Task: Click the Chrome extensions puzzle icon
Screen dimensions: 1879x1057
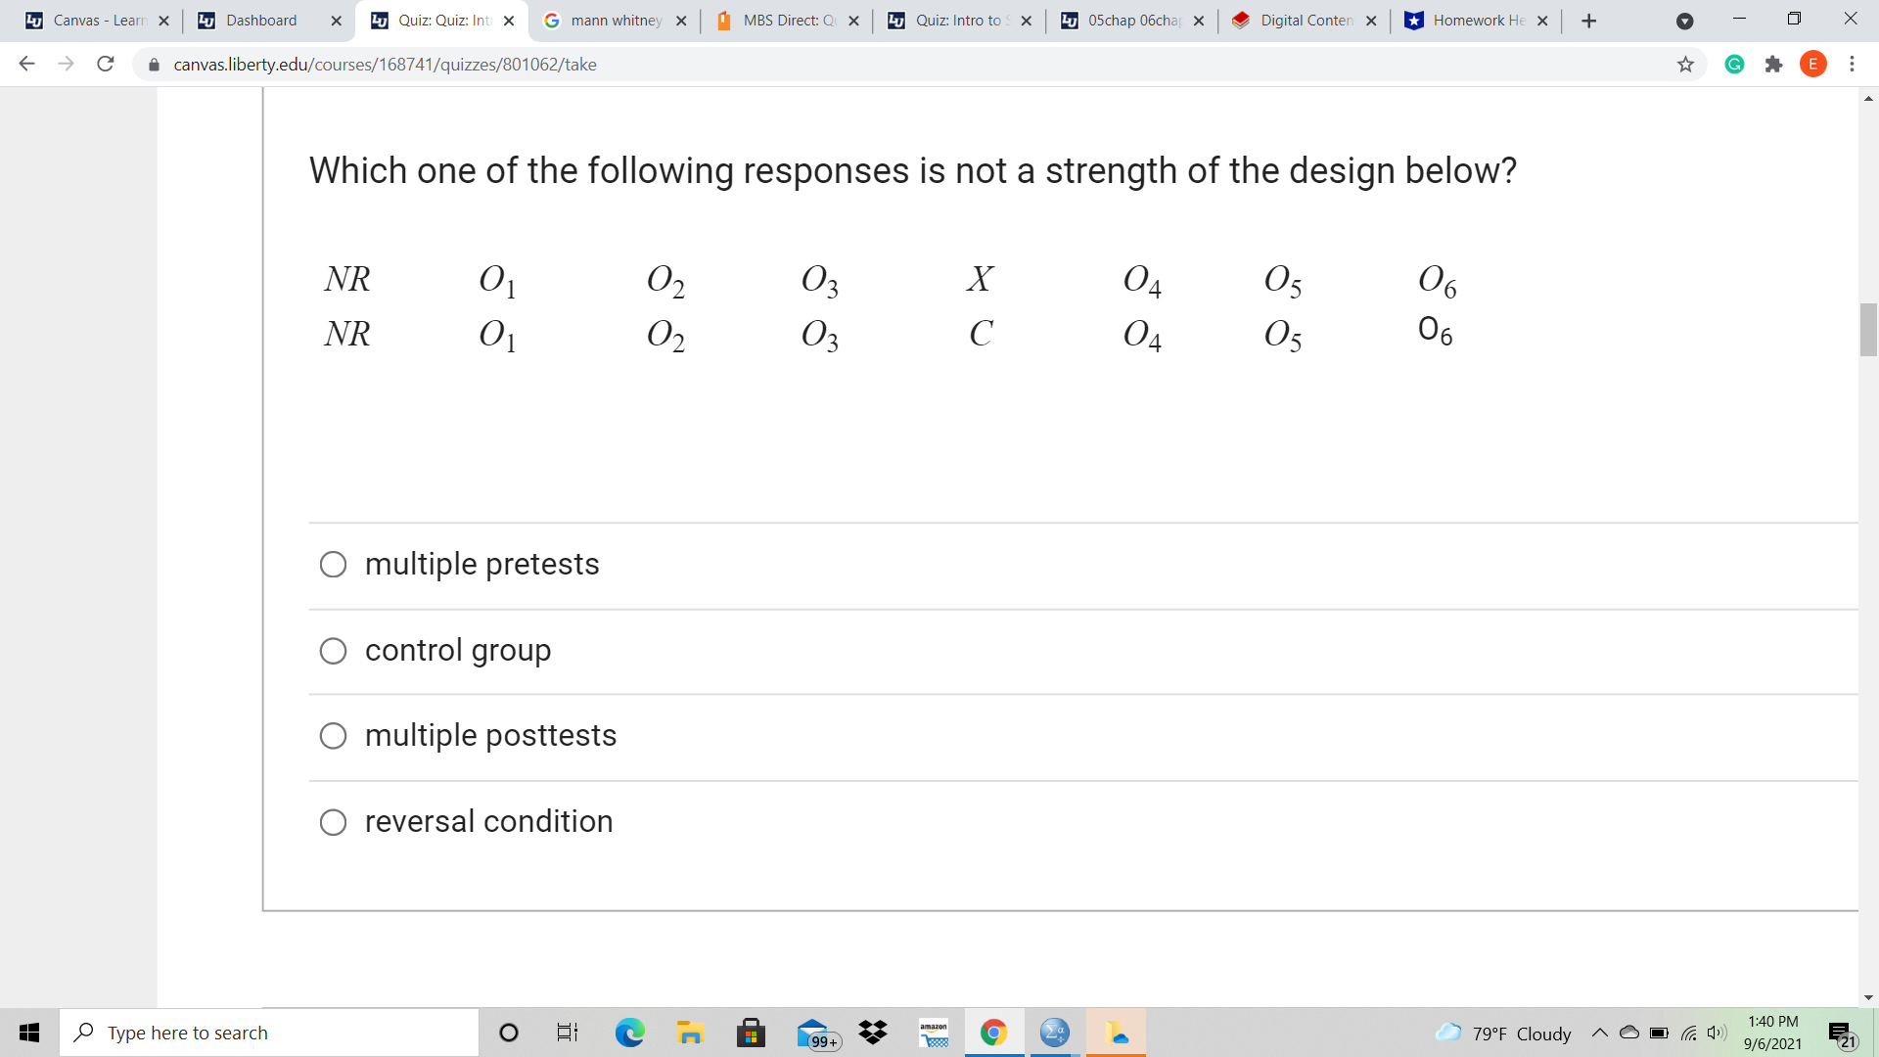Action: click(x=1774, y=64)
